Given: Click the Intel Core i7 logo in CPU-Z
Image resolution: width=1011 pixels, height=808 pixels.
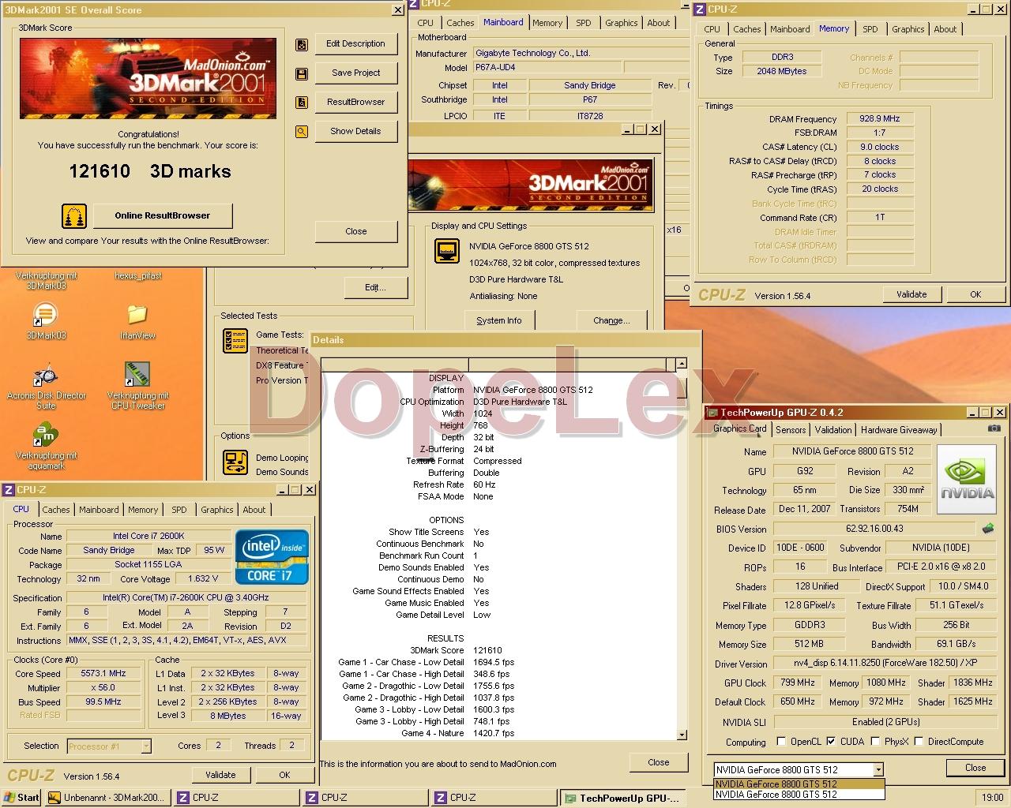Looking at the screenshot, I should tap(272, 556).
